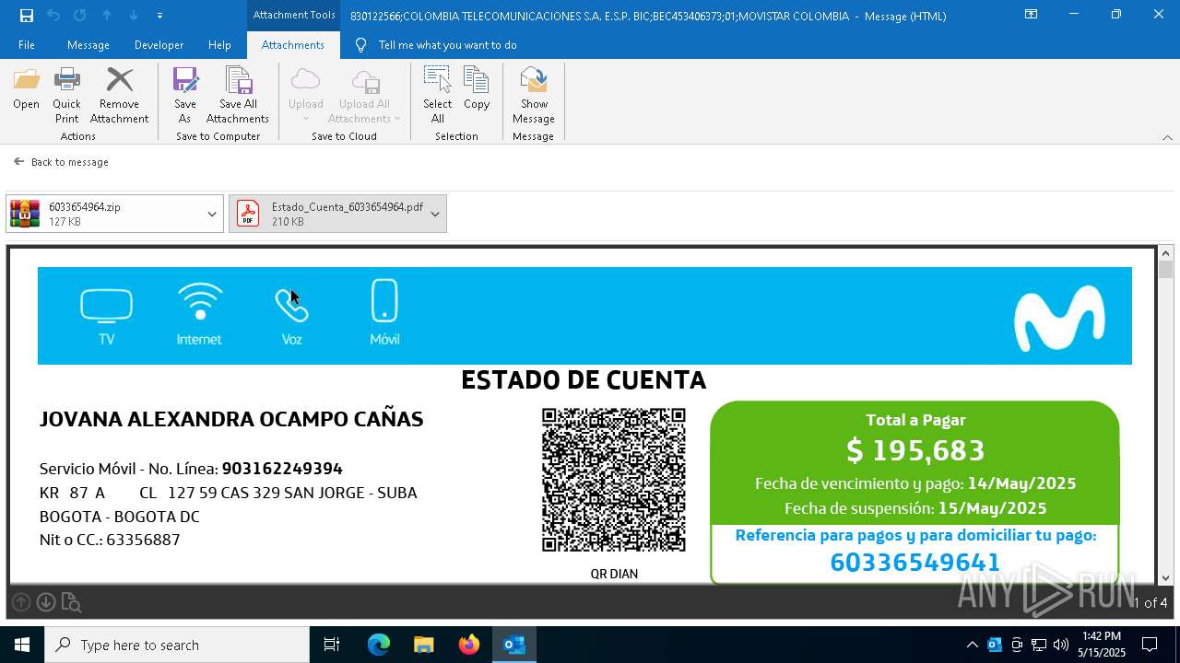1180x663 pixels.
Task: Click line number 903162249394
Action: [x=282, y=469]
